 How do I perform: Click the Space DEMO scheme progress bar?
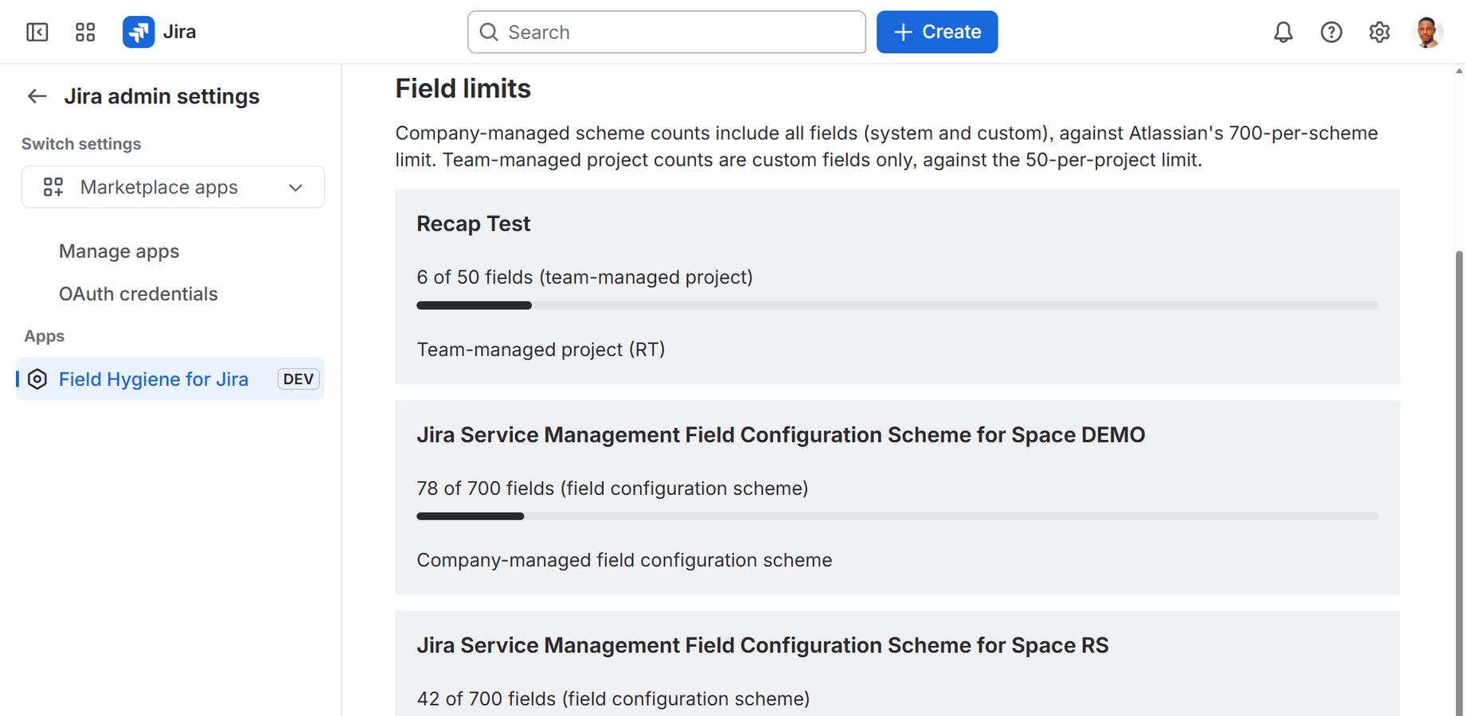pyautogui.click(x=897, y=516)
